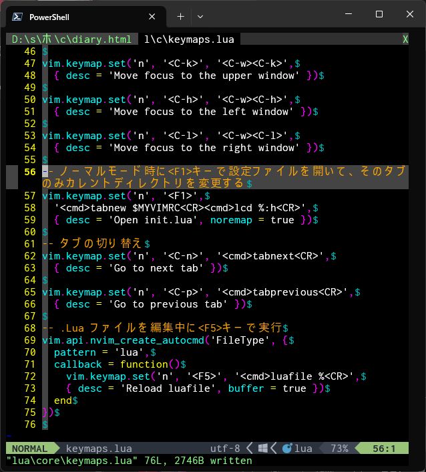
Task: Open a new terminal tab with plus button
Action: [x=180, y=16]
